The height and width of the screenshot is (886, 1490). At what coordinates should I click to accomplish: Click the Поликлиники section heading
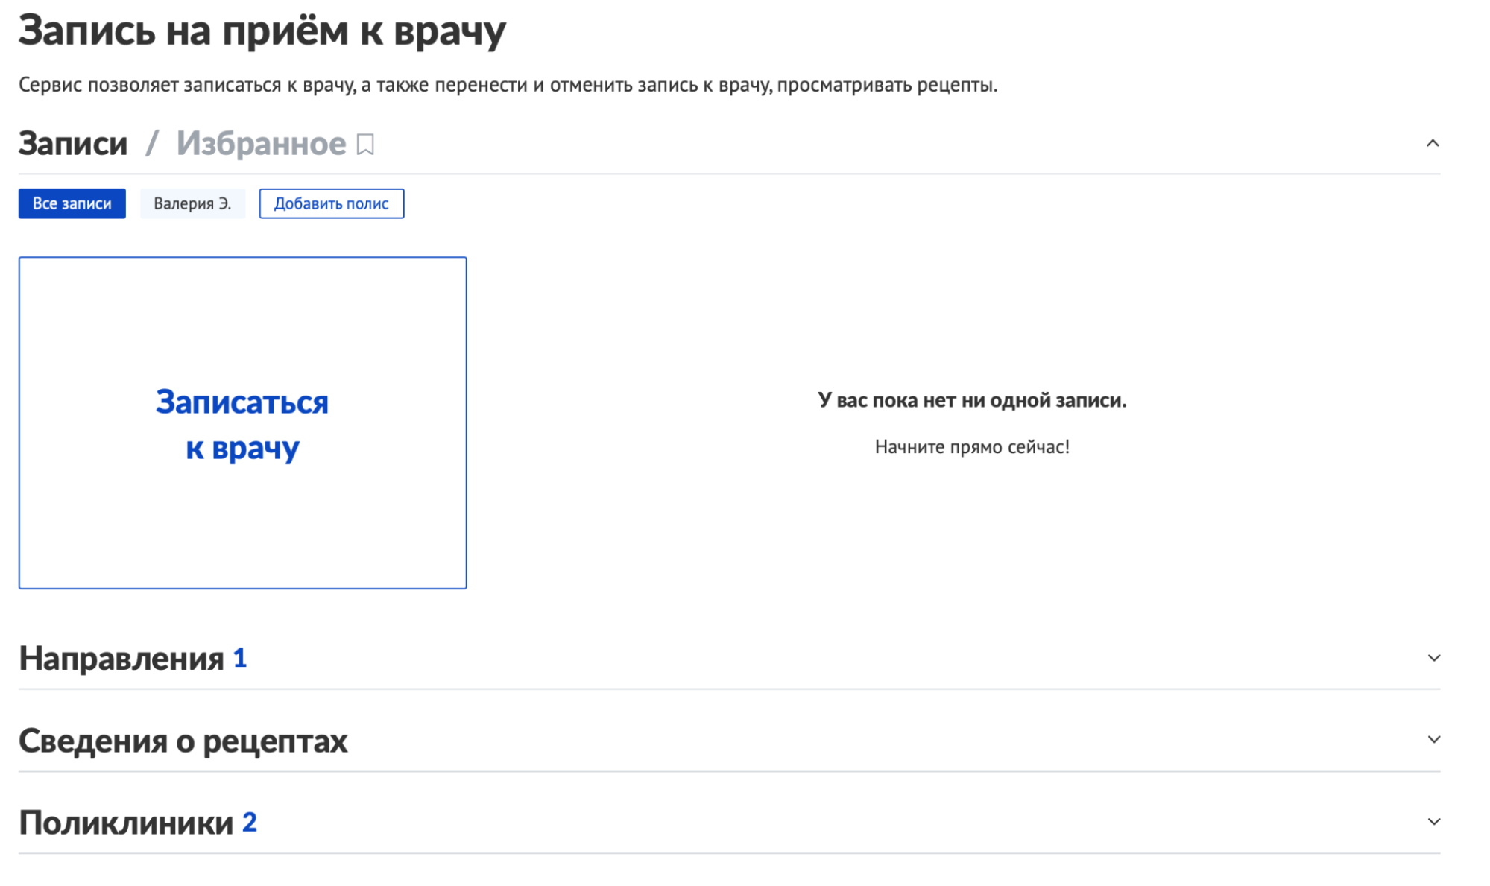127,823
